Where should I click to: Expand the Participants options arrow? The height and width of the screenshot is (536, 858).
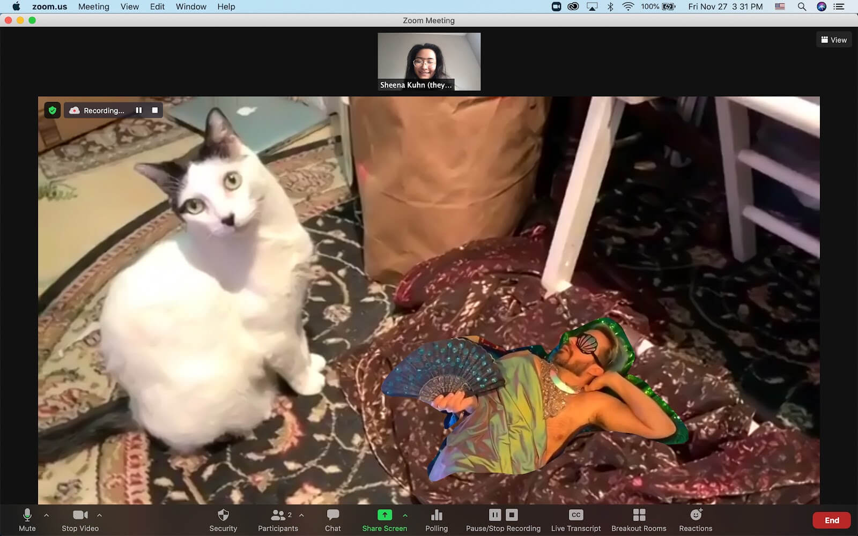pyautogui.click(x=301, y=515)
